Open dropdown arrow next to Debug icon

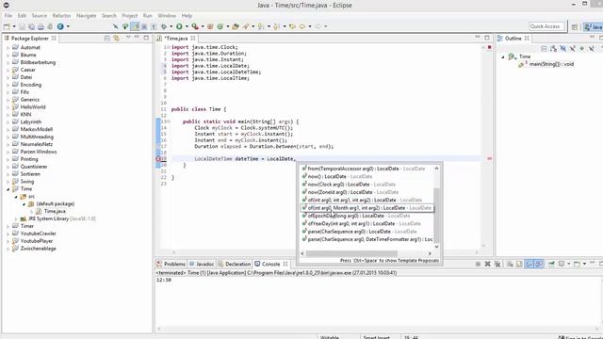click(x=171, y=26)
